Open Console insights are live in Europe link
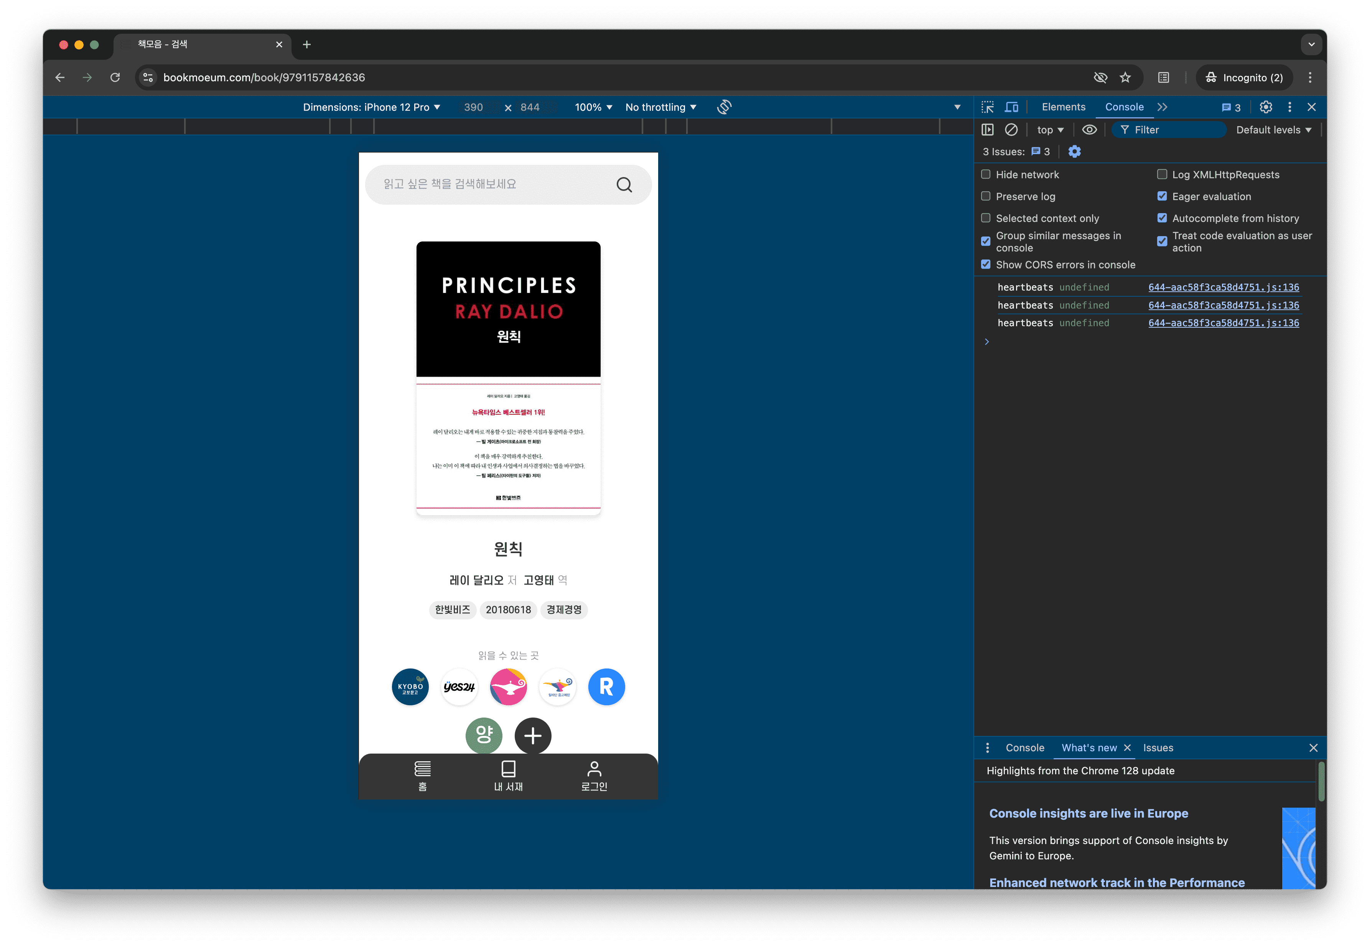This screenshot has height=946, width=1370. point(1088,813)
